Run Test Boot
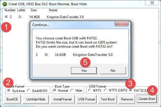This screenshot has height=107, width=161. click(108, 99)
